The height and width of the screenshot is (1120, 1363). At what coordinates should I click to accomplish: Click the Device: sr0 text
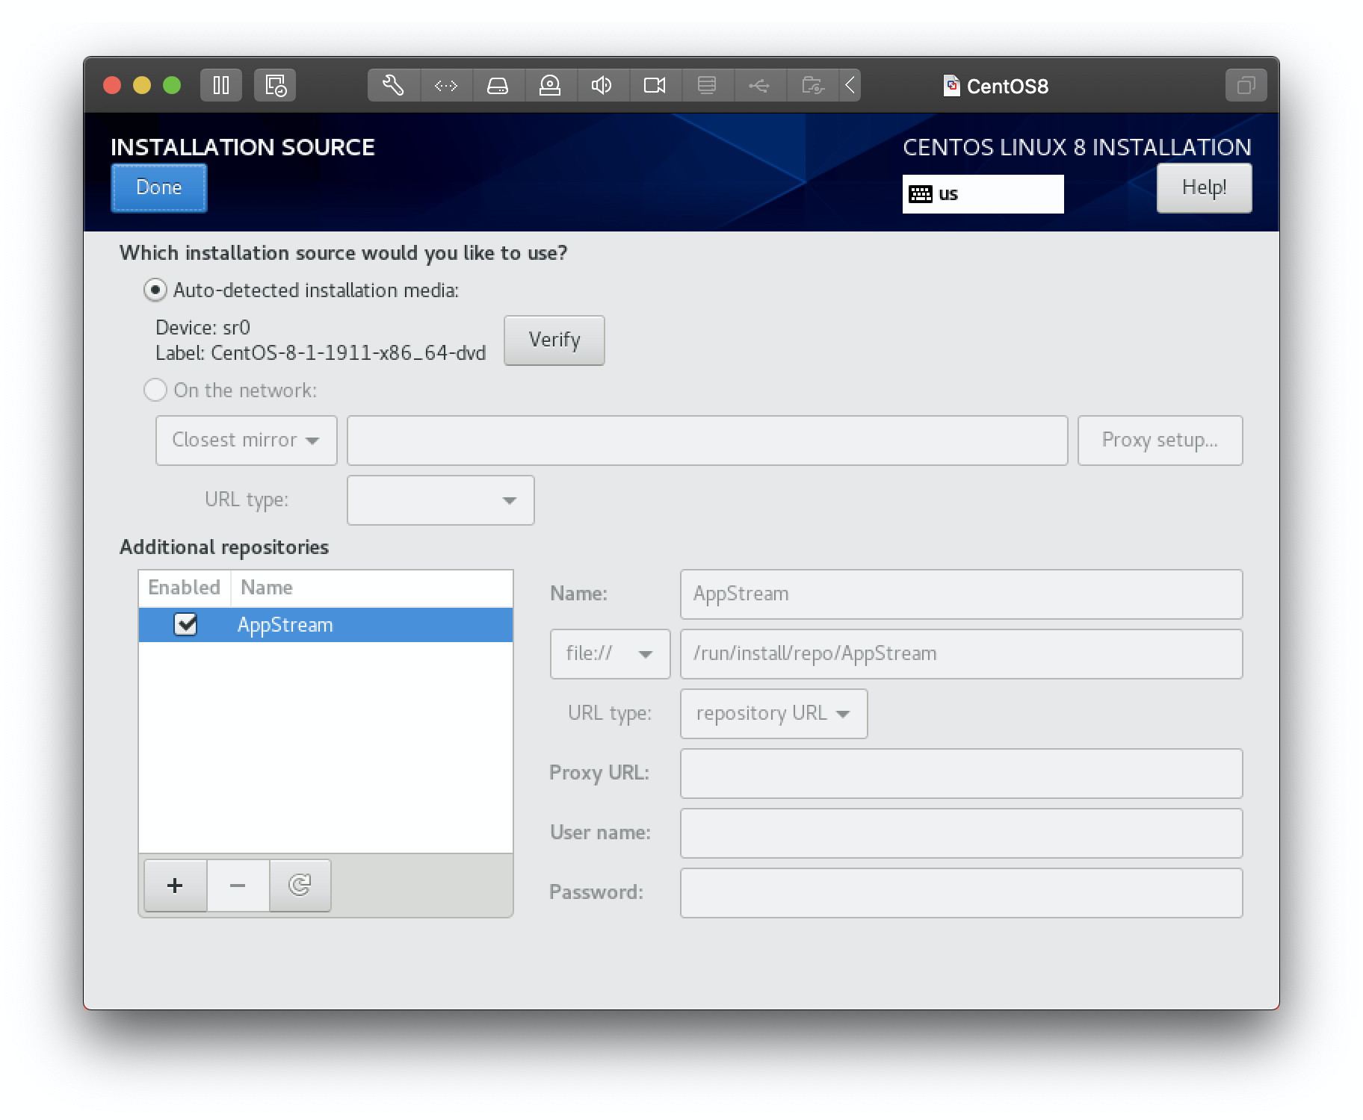[x=203, y=328]
